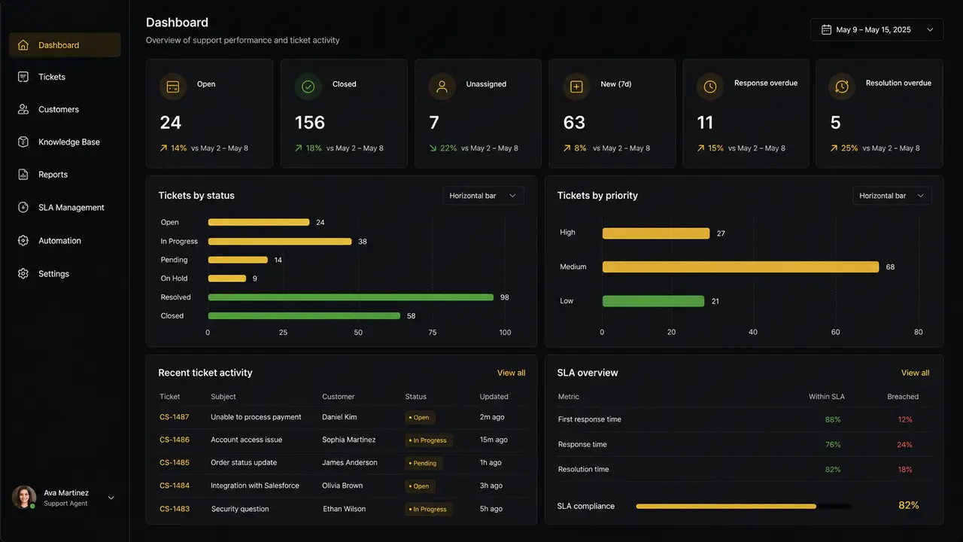Screen dimensions: 963x542
Task: Click the Reports document icon
Action: 23,175
